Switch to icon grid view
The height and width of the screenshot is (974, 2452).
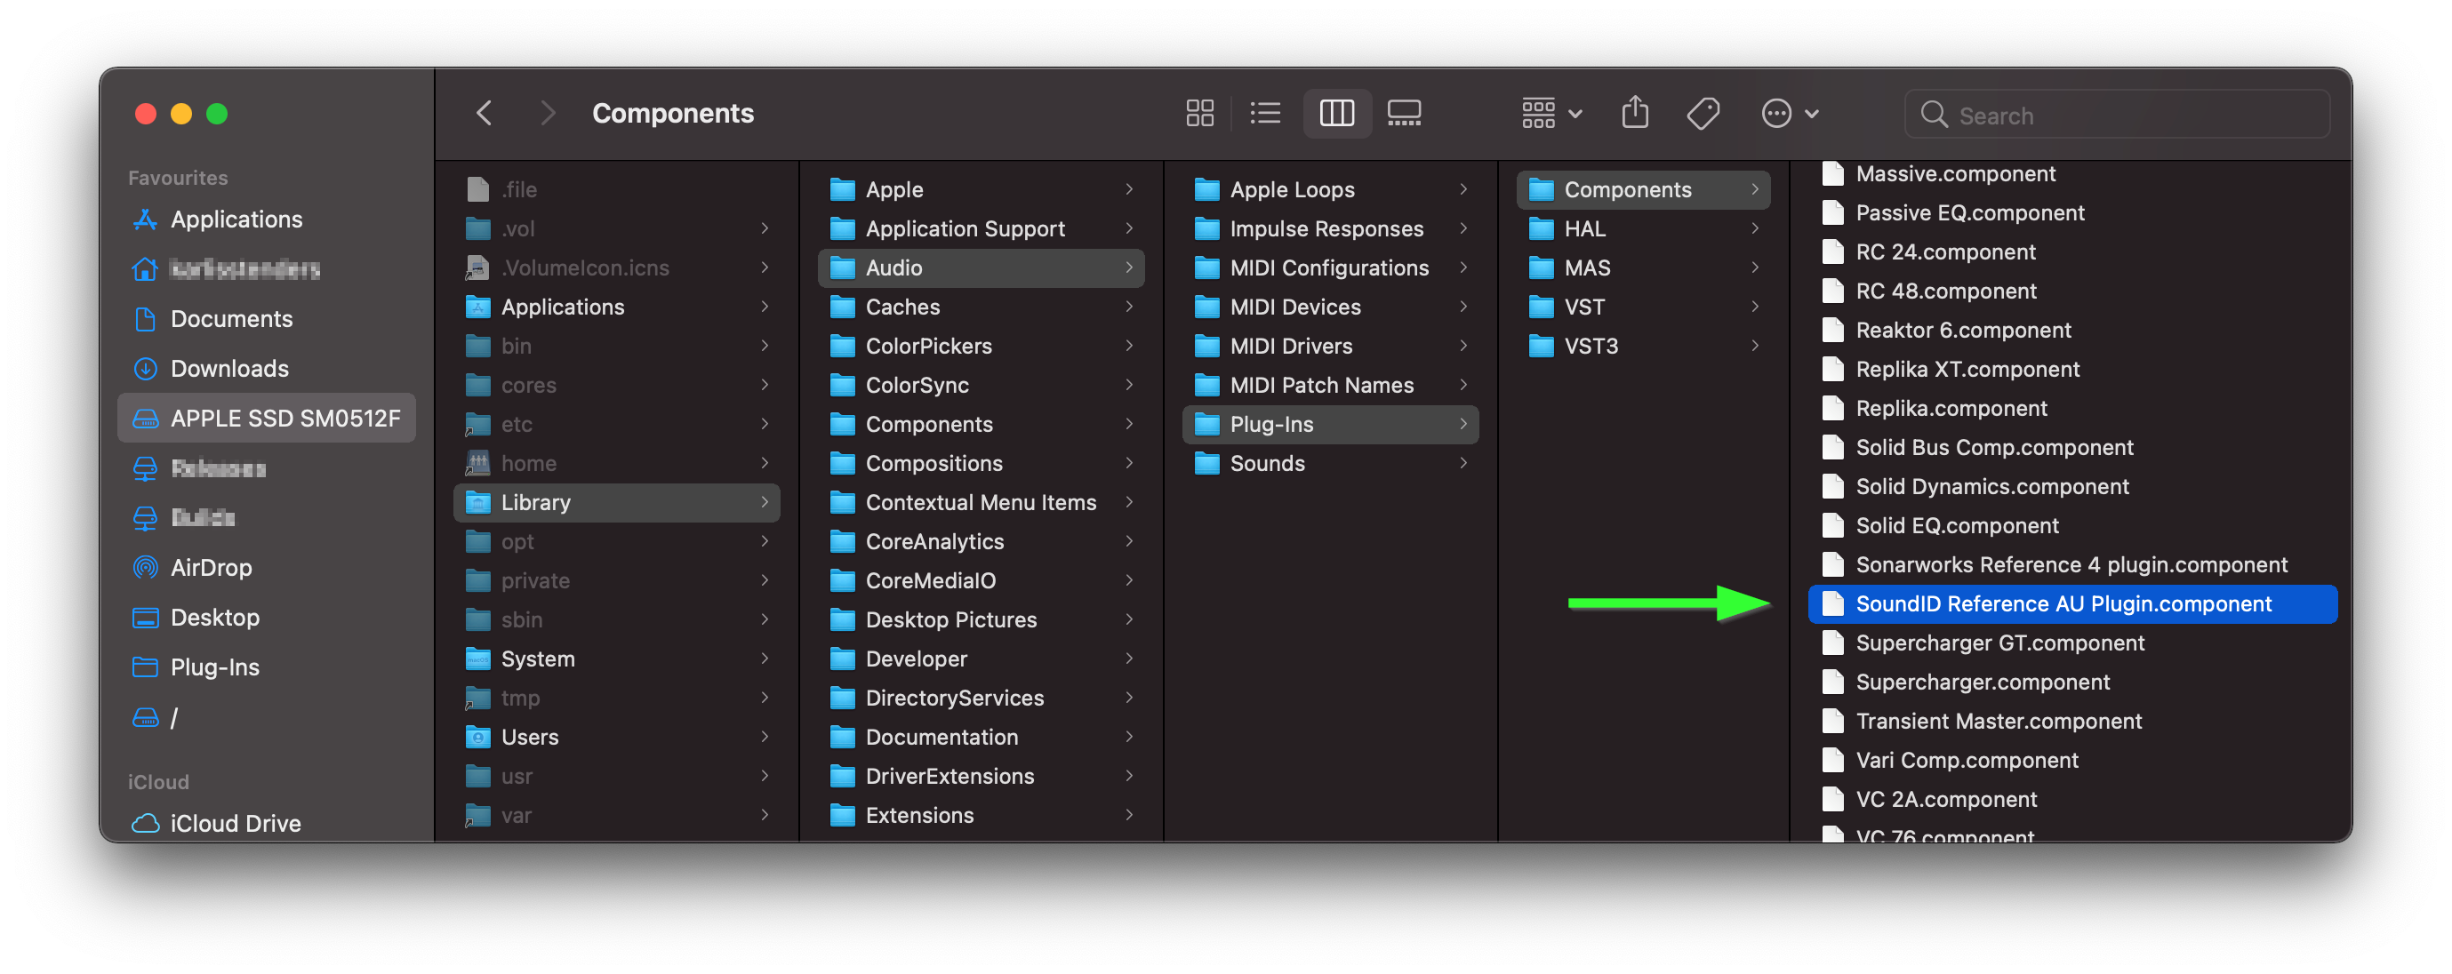coord(1199,113)
